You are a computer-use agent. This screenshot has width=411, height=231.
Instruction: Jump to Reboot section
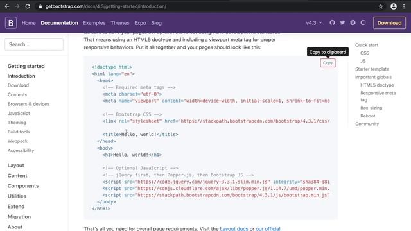(368, 116)
